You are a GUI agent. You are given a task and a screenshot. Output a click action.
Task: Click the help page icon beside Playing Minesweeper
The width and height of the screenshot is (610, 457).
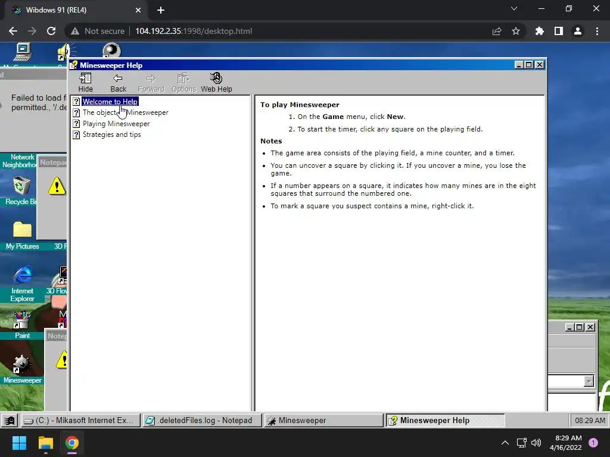[x=77, y=124]
